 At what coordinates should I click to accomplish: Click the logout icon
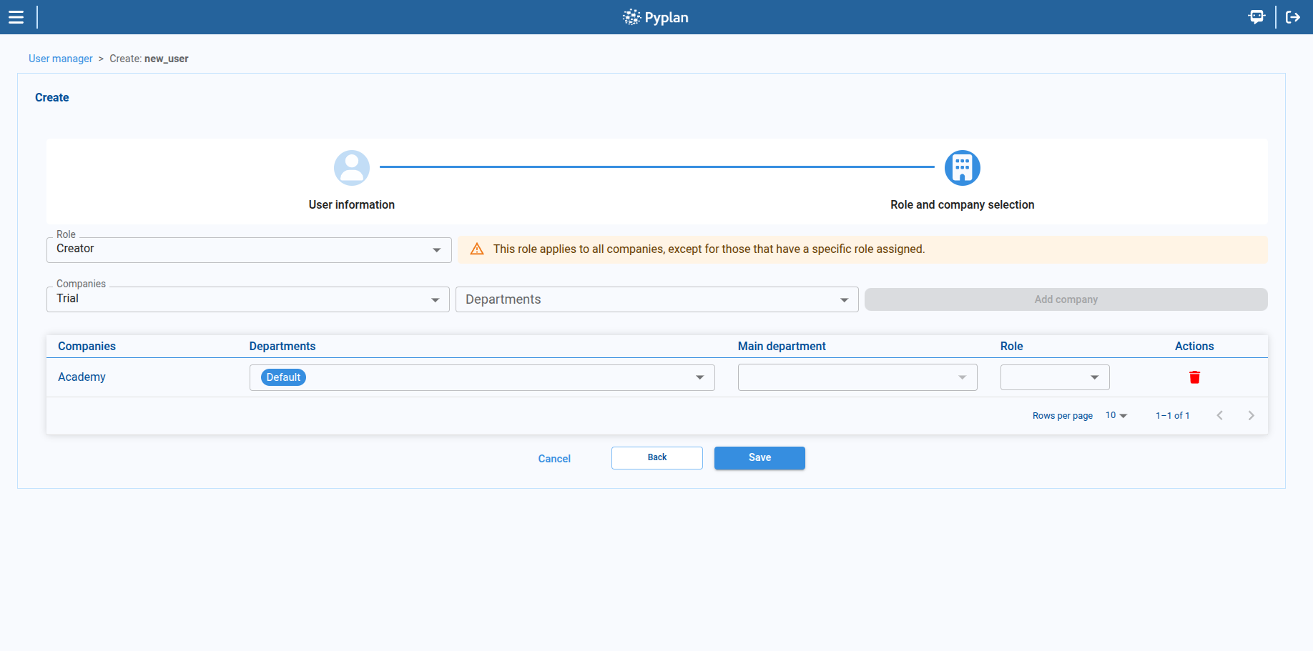[1292, 17]
